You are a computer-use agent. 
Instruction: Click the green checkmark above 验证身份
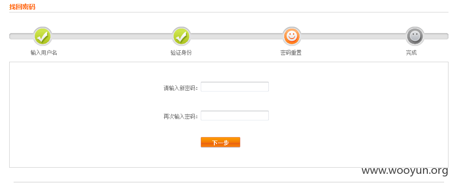181,36
